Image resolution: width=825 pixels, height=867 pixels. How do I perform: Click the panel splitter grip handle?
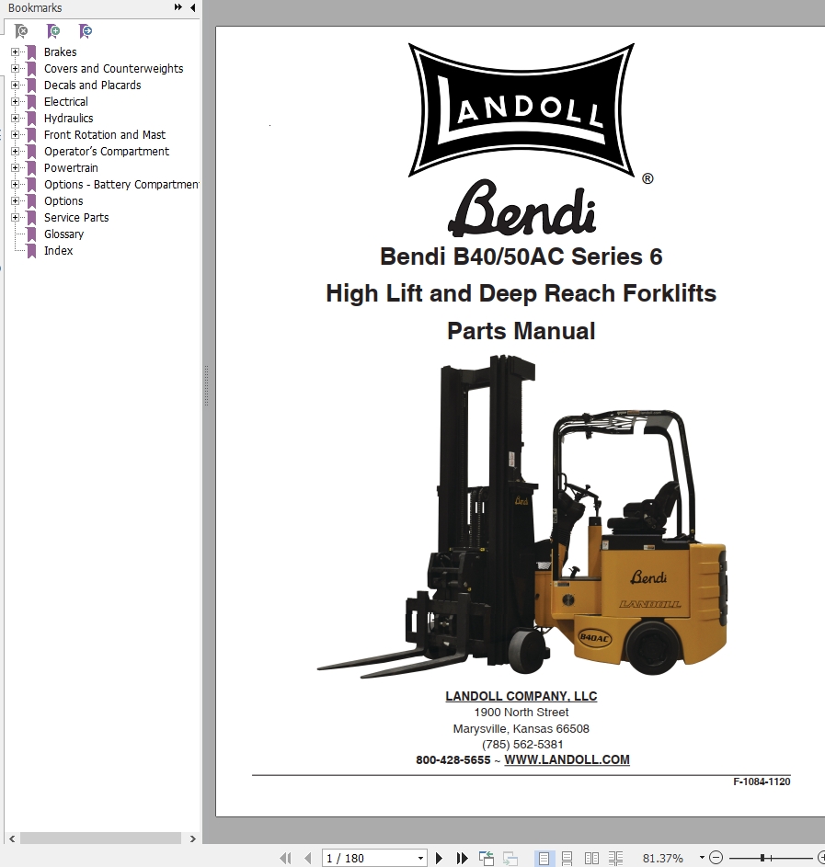(206, 385)
